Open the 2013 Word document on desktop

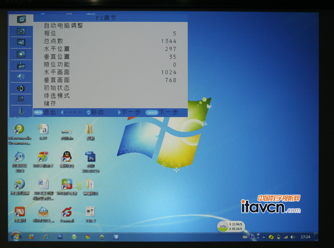43,190
